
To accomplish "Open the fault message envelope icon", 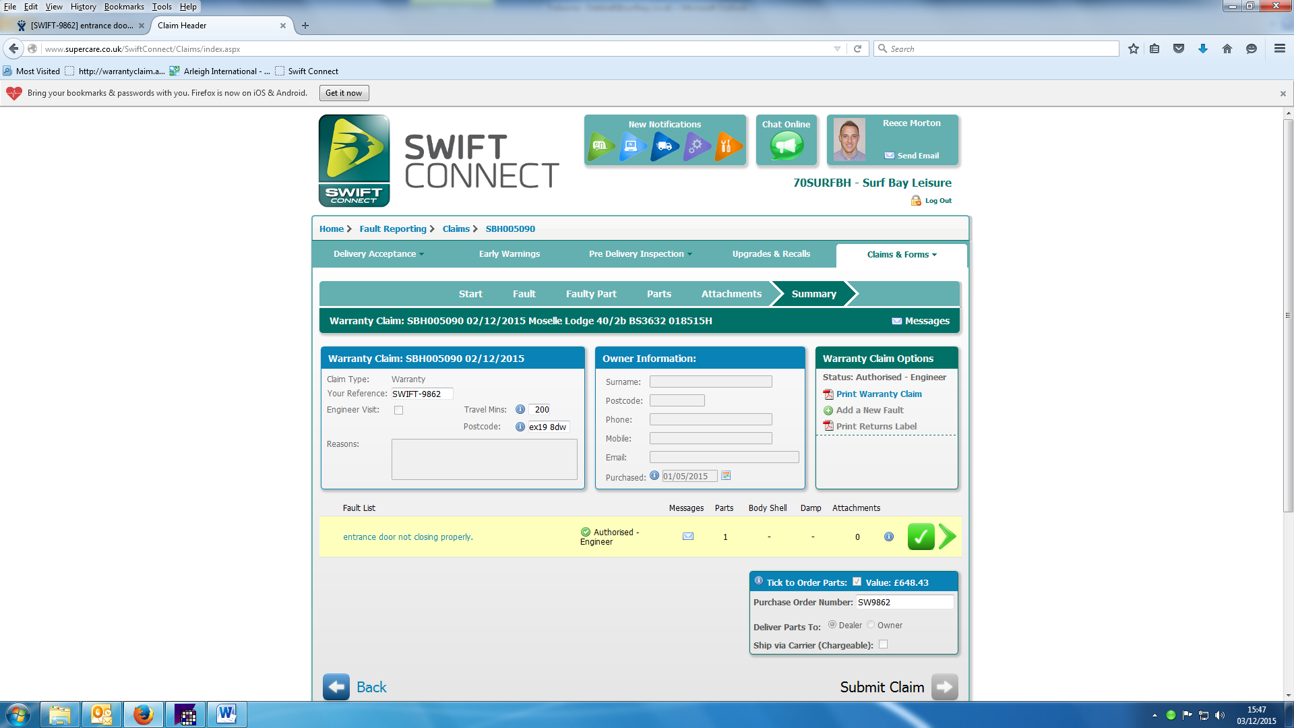I will pos(687,537).
